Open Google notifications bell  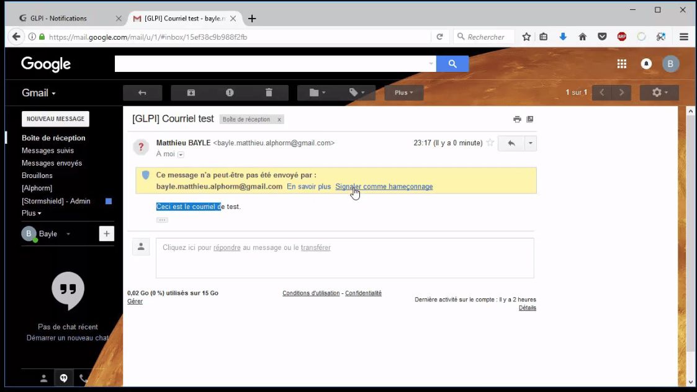[646, 64]
